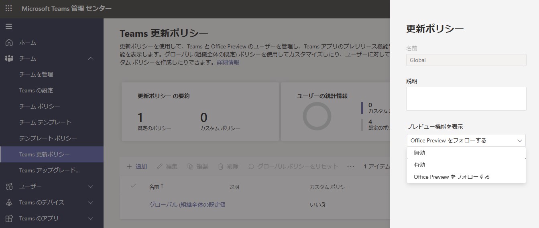539x228 pixels.
Task: Expand the Teams のアプリ chevron
Action: tap(91, 218)
